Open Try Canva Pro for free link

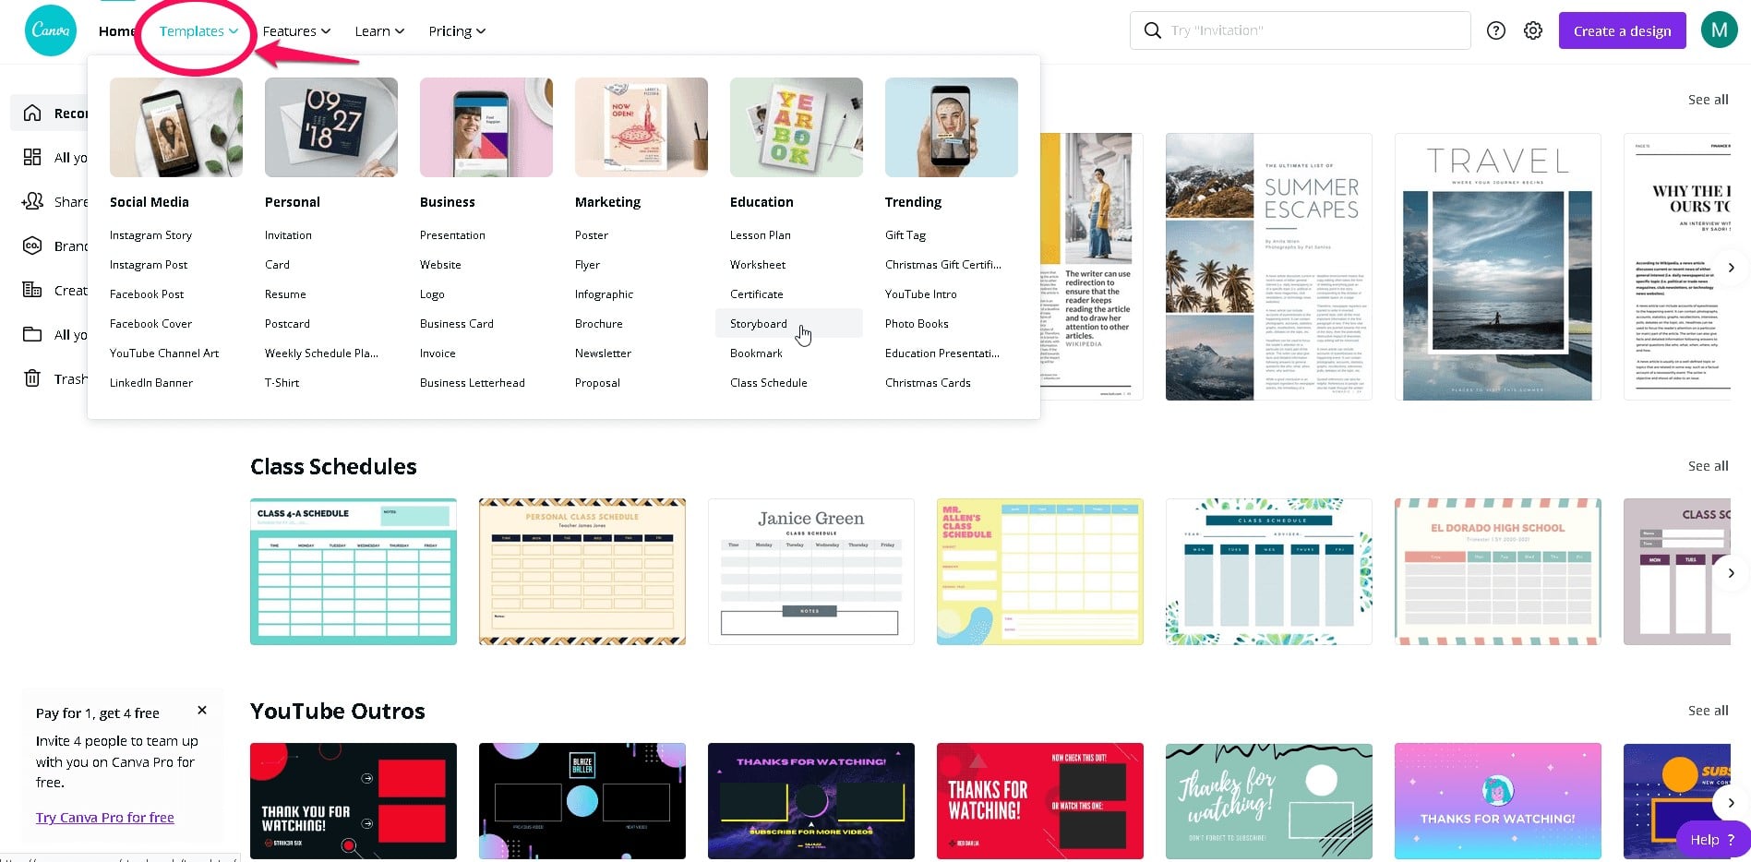click(105, 818)
